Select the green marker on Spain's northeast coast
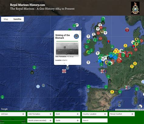This screenshot has height=124, width=144. (x=120, y=92)
